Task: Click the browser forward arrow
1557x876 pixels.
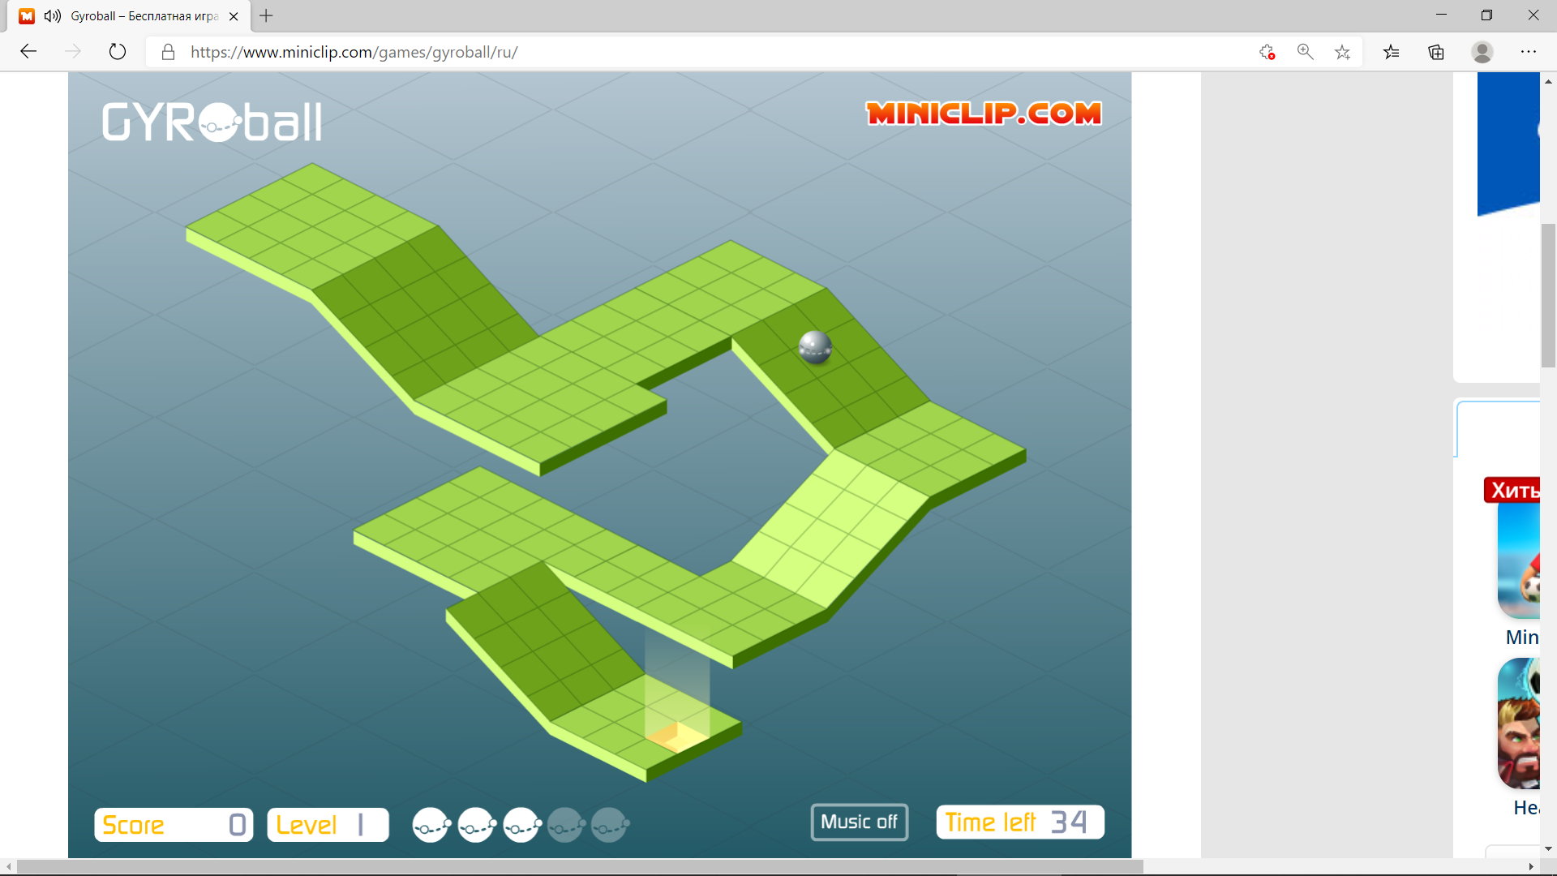Action: click(x=73, y=52)
